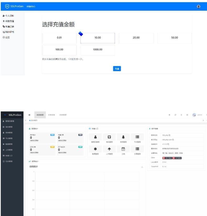207x216 pixels.
Task: Click the 选择充值金额 heading text
Action: click(58, 24)
